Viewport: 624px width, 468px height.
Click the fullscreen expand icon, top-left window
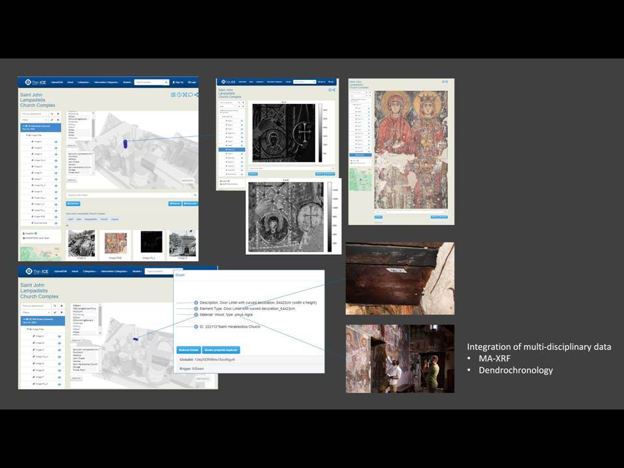[185, 95]
